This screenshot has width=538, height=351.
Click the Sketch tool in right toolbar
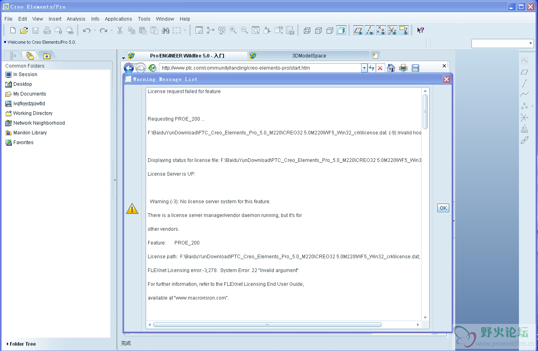coord(525,60)
